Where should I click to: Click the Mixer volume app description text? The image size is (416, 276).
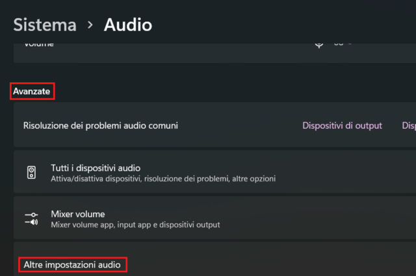tap(135, 225)
